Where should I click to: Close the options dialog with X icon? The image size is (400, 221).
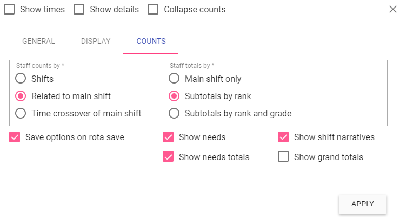tap(393, 9)
